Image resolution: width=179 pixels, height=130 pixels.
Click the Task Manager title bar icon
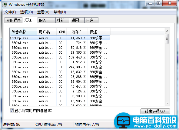(x=5, y=5)
